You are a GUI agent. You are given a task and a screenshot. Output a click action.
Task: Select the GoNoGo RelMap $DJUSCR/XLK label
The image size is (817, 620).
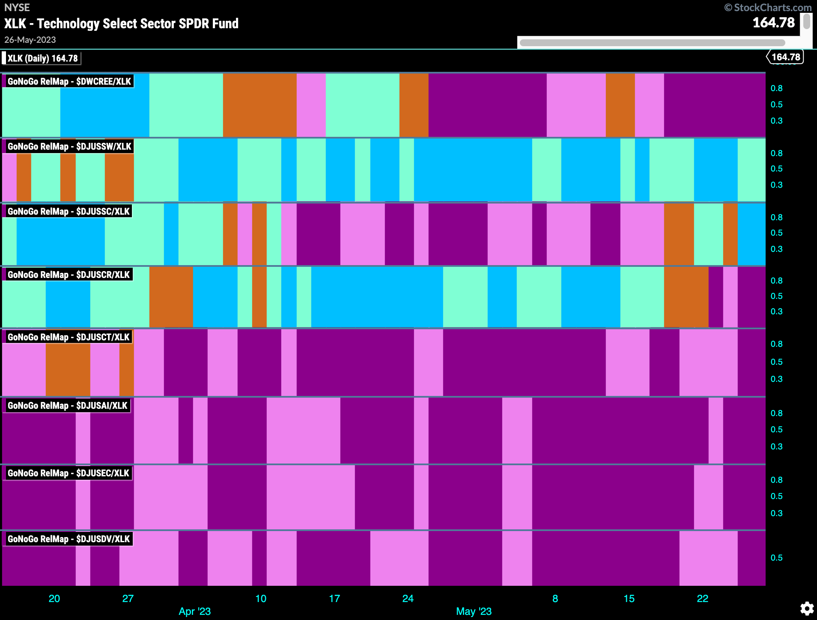click(68, 275)
